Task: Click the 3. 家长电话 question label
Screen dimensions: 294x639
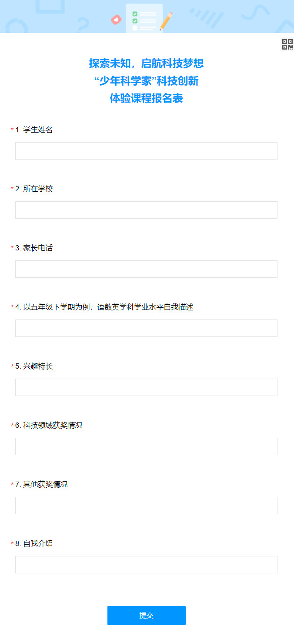Action: click(x=34, y=248)
